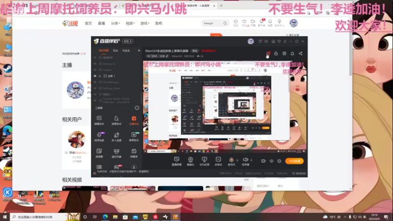Open the speaker dropdown arrow

coord(252,160)
